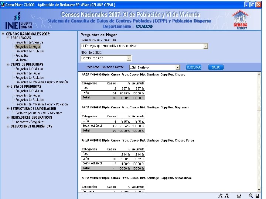Open Población por Grupos de Edad y Sexo
Screen dimensions: 266x199
tap(39, 113)
